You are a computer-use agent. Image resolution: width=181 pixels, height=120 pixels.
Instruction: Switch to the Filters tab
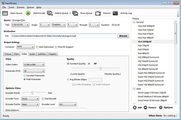coord(16,54)
